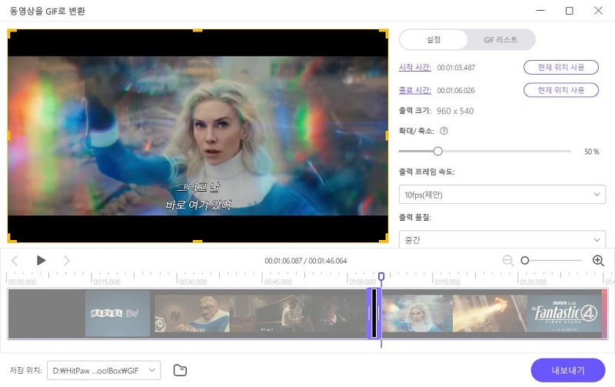The height and width of the screenshot is (387, 615).
Task: Play the video preview
Action: pyautogui.click(x=41, y=261)
